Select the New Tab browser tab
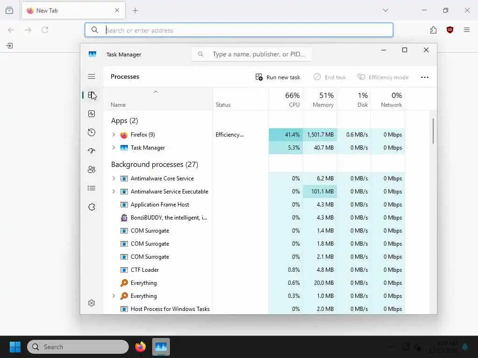The width and height of the screenshot is (478, 358). (x=73, y=11)
